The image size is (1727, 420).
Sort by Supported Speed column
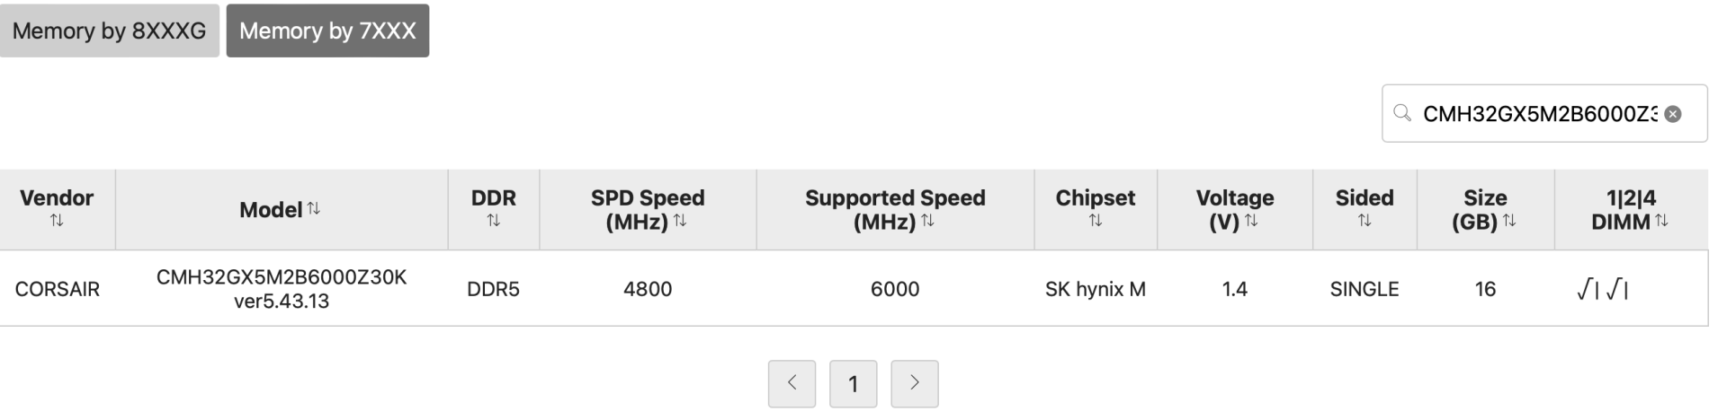tap(927, 221)
